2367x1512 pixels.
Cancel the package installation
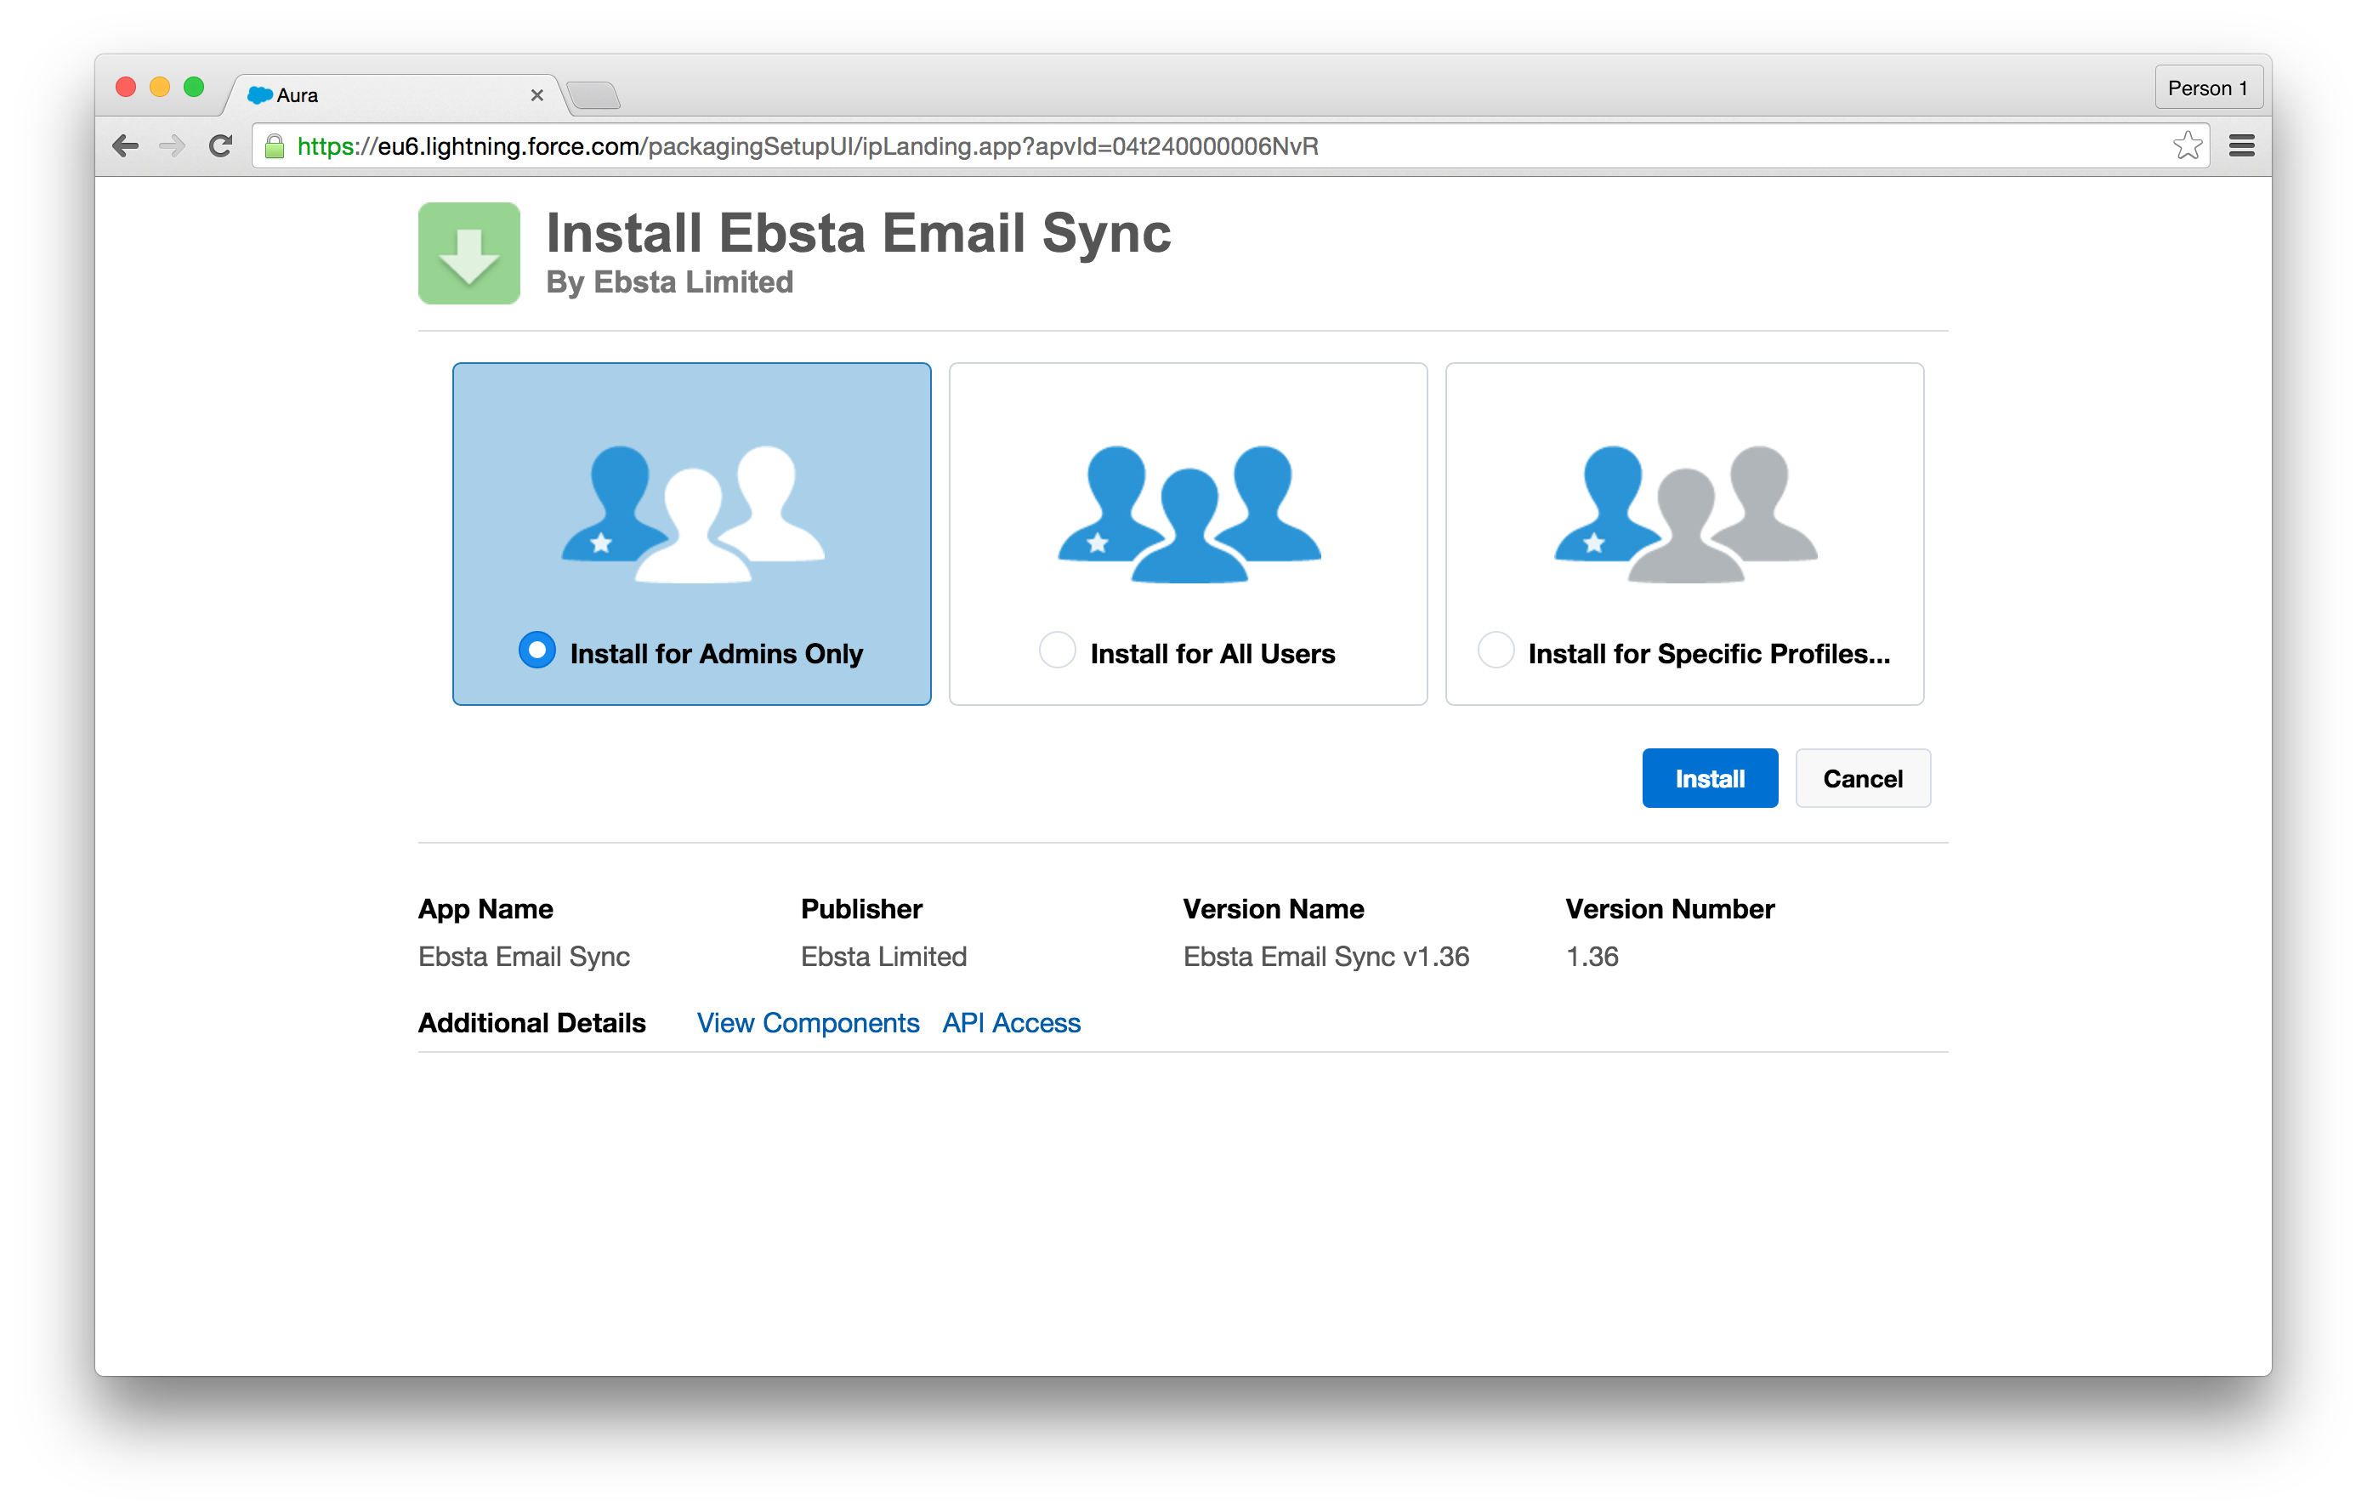point(1862,779)
